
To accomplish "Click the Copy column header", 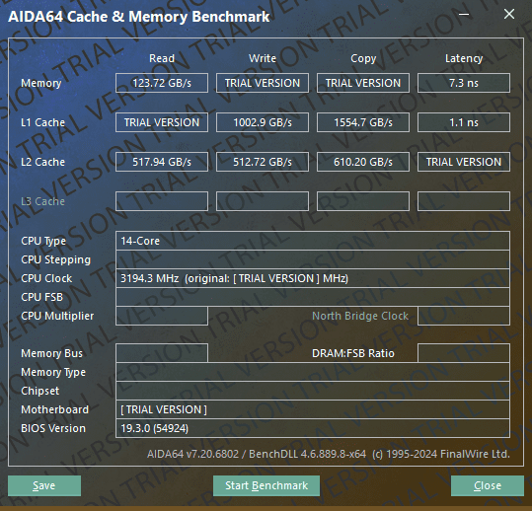I will [363, 58].
